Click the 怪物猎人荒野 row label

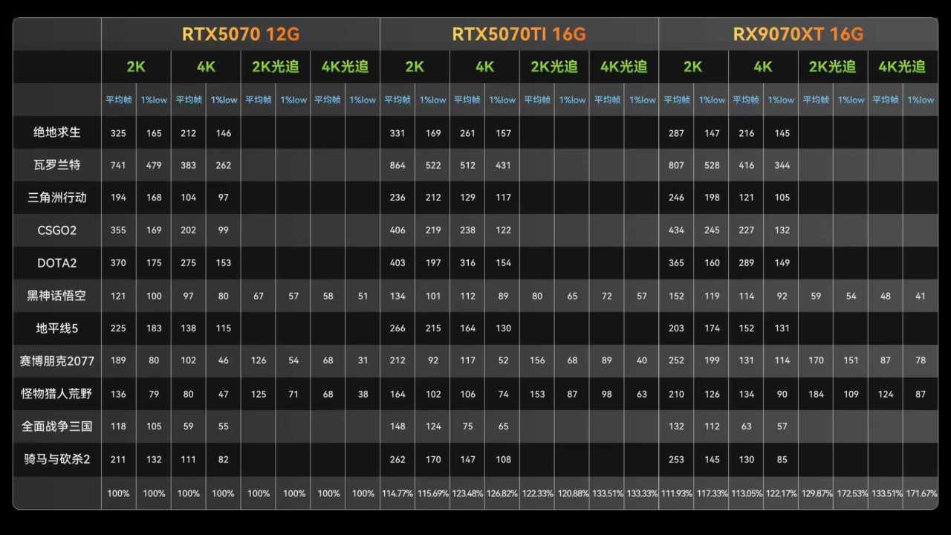[57, 394]
